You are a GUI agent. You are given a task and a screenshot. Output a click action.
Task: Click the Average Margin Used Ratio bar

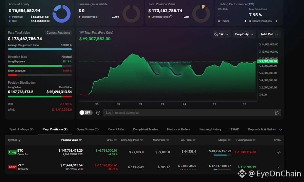point(40,49)
